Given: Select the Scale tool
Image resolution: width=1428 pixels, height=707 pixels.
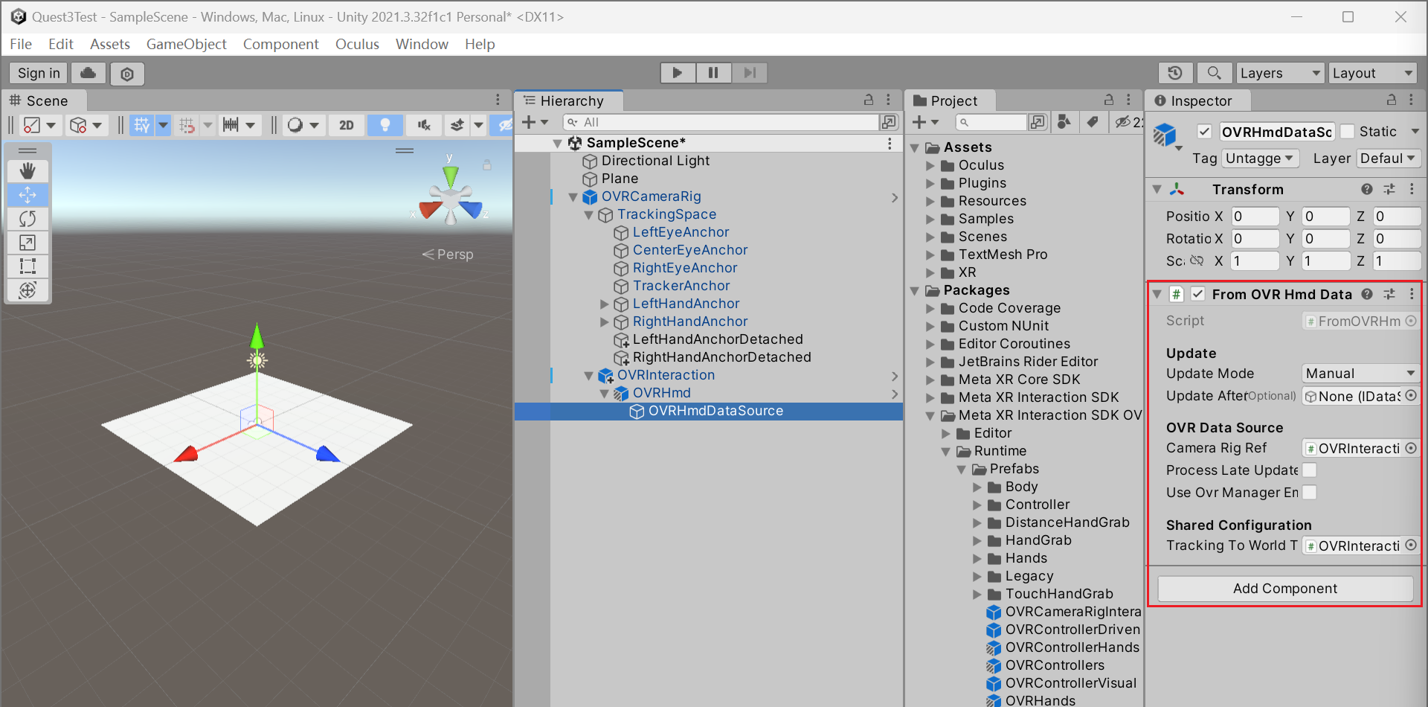Looking at the screenshot, I should click(28, 243).
